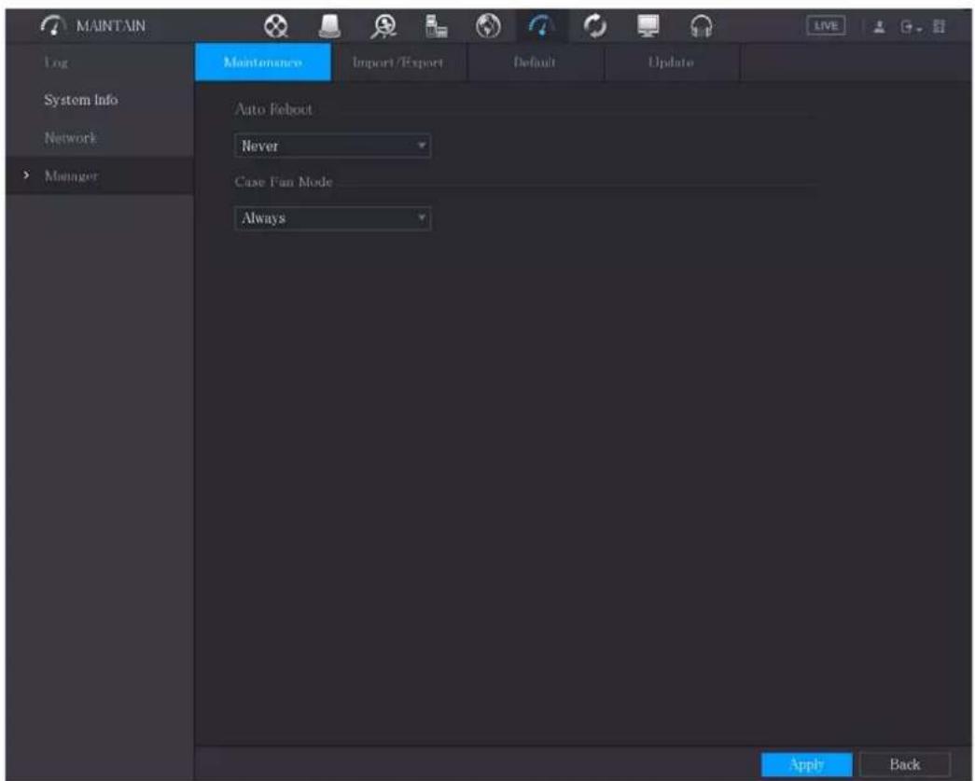The width and height of the screenshot is (975, 781).
Task: Open the storage devices icon
Action: click(x=436, y=26)
